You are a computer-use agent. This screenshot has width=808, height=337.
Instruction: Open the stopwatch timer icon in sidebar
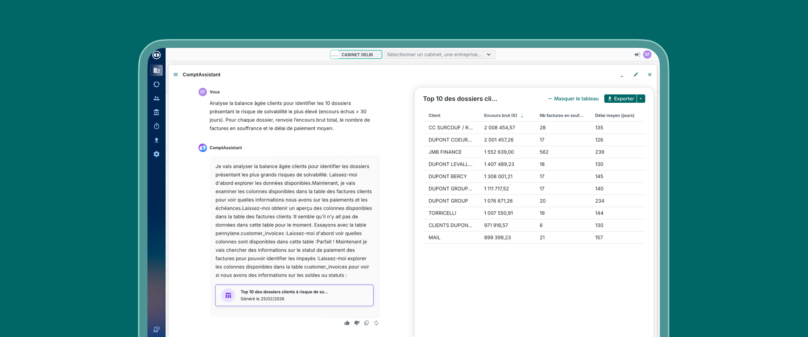[x=156, y=126]
